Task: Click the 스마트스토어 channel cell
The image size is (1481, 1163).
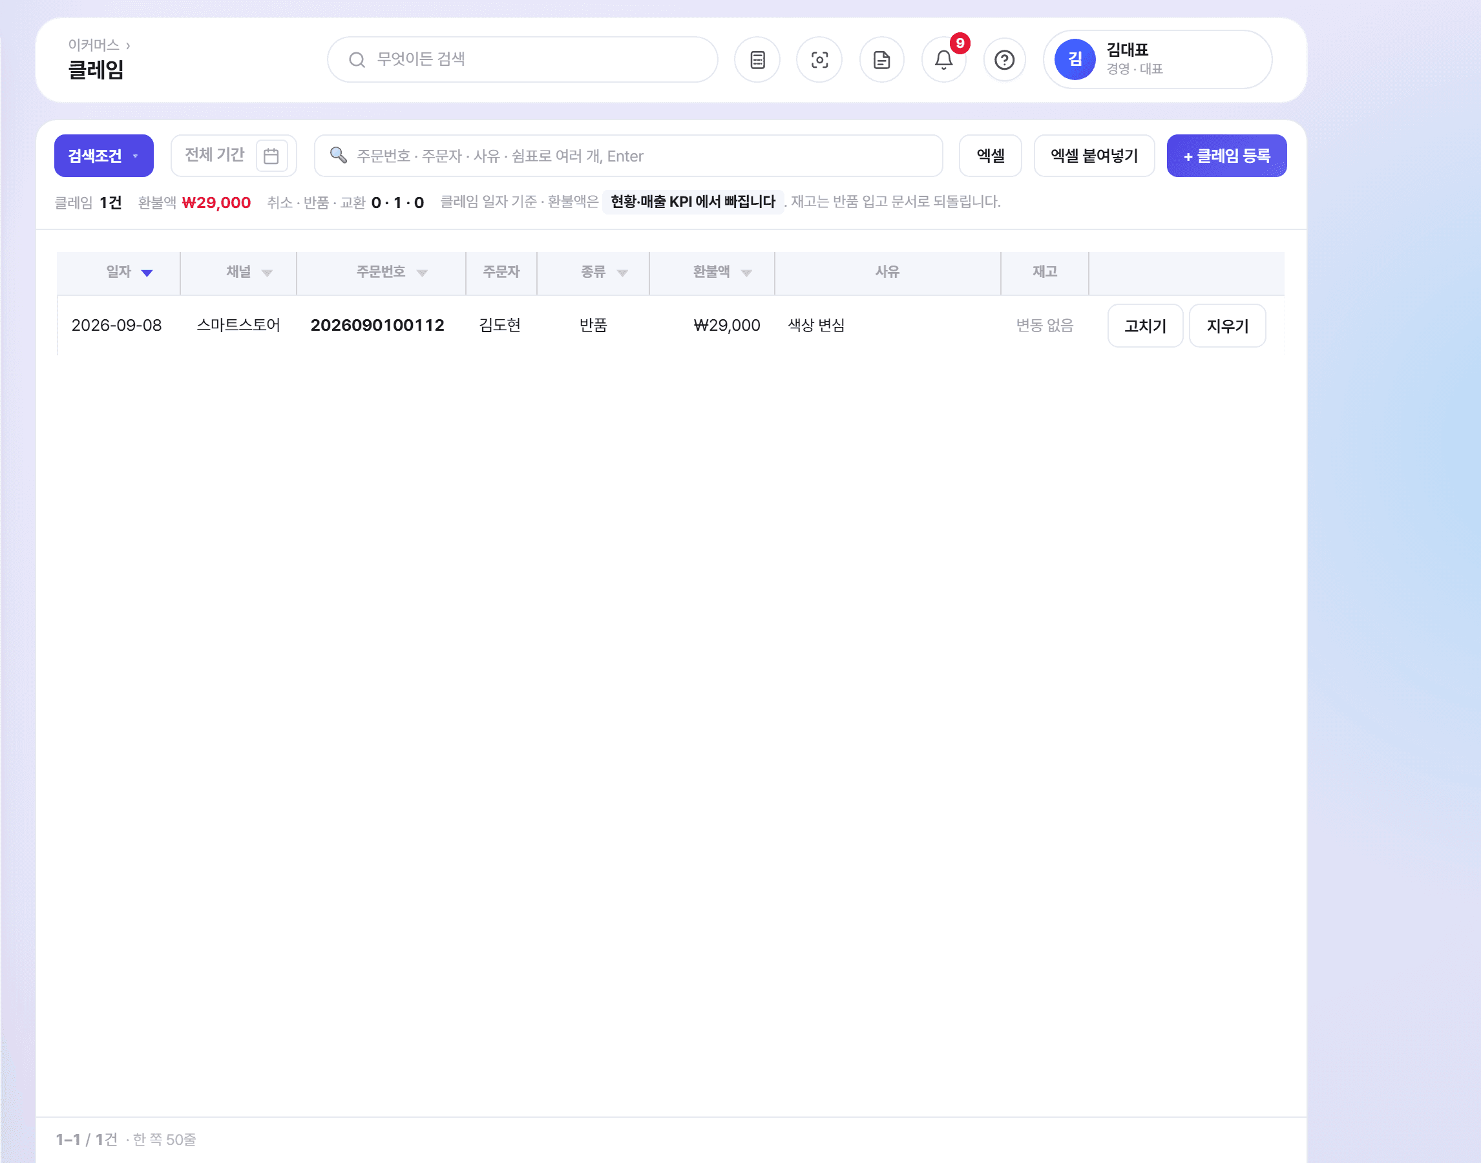Action: click(238, 326)
